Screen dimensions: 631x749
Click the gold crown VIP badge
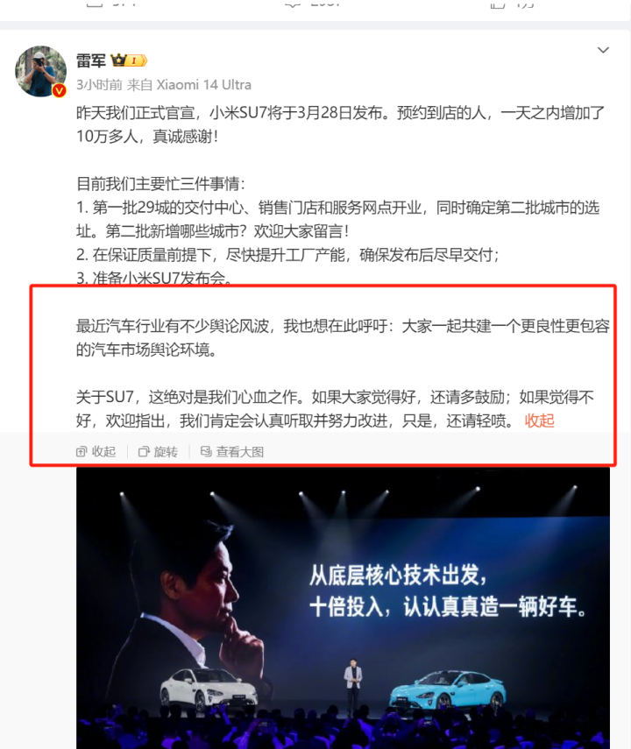pos(118,60)
